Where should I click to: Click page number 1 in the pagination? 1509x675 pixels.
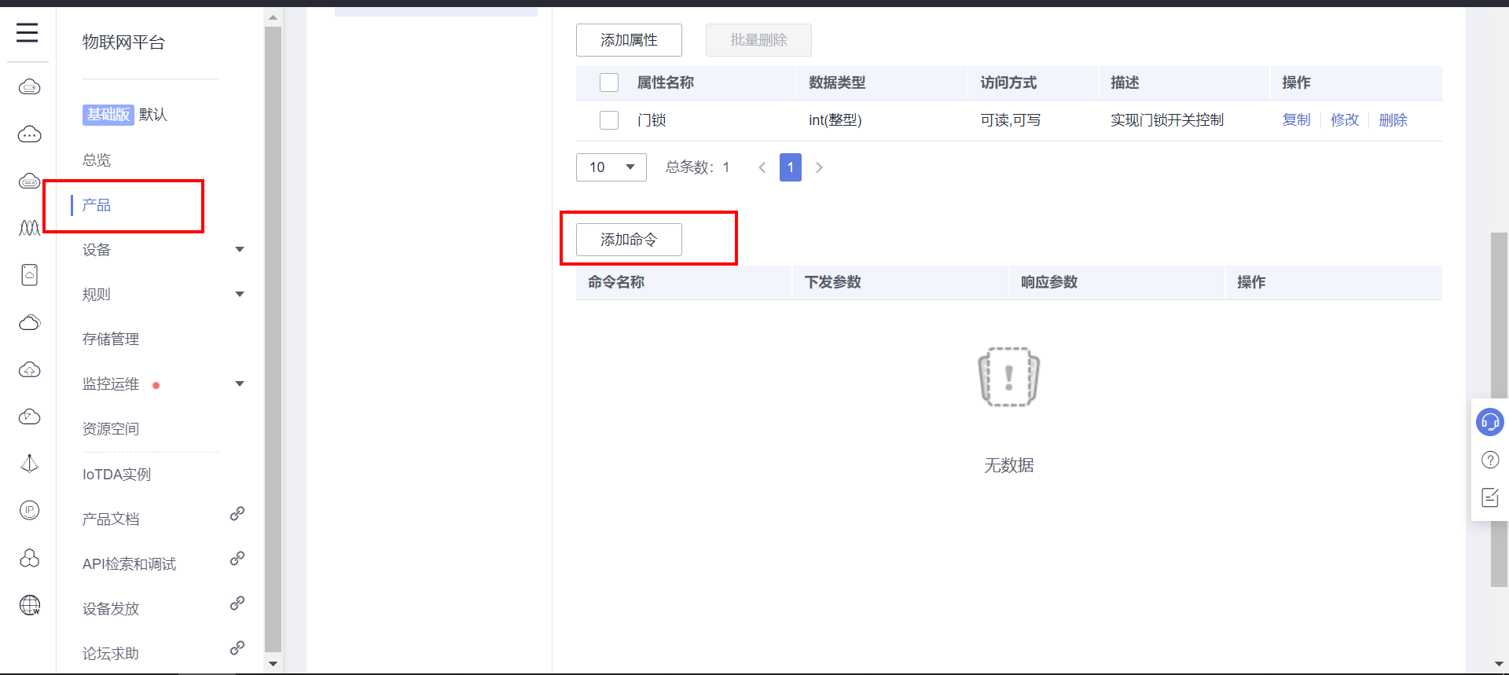pos(791,167)
